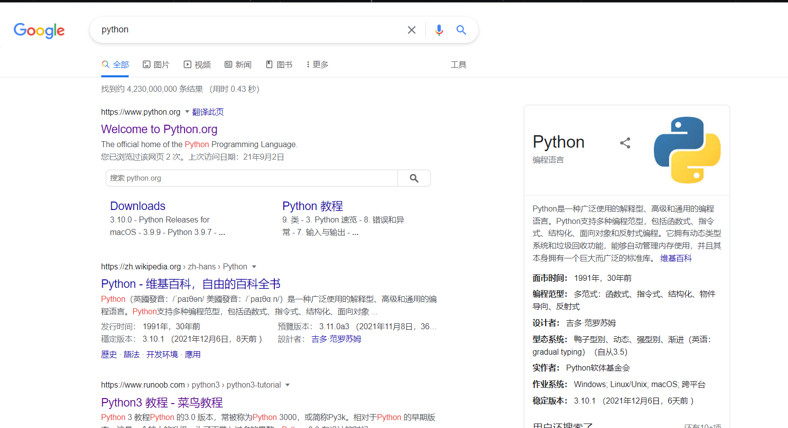Viewport: 788px width, 428px height.
Task: Click the magnifier button in python.org sitelinks search
Action: click(x=414, y=178)
